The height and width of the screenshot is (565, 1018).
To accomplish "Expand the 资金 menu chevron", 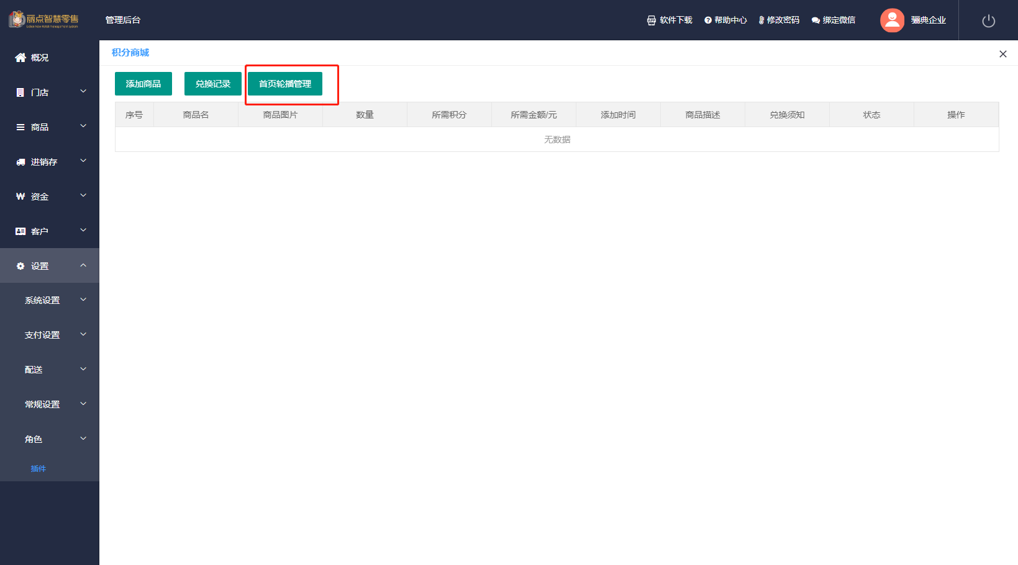I will click(x=83, y=196).
